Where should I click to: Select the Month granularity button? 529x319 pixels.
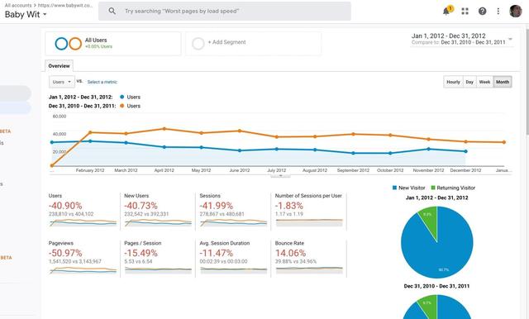(x=503, y=82)
